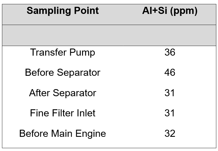Click the "Before Separator" row label
218x151 pixels.
[x=63, y=73]
